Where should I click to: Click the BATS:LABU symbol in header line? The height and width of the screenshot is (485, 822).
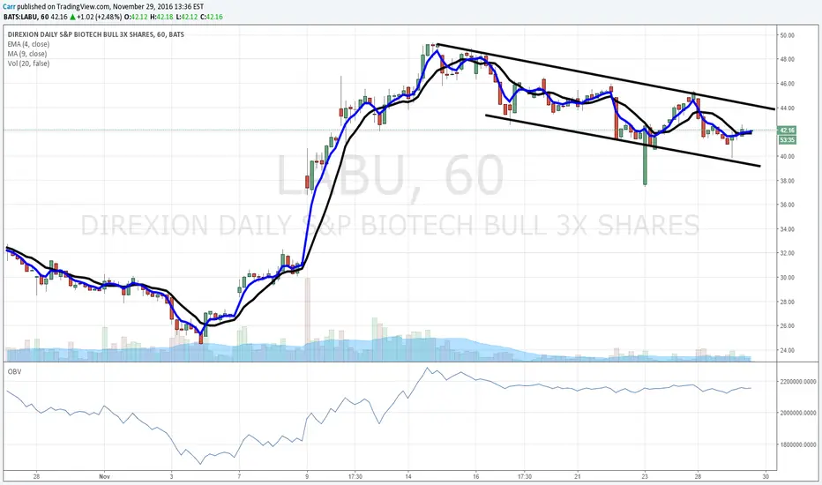coord(20,17)
